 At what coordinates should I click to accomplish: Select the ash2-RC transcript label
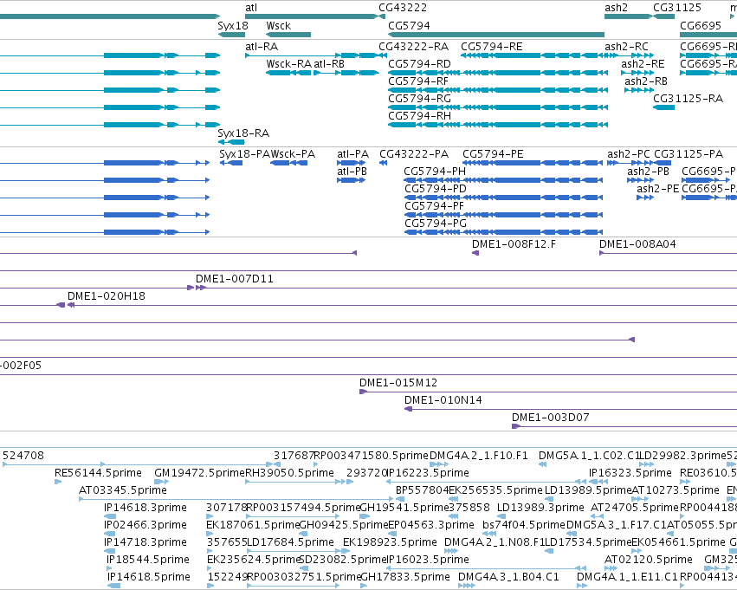[626, 47]
